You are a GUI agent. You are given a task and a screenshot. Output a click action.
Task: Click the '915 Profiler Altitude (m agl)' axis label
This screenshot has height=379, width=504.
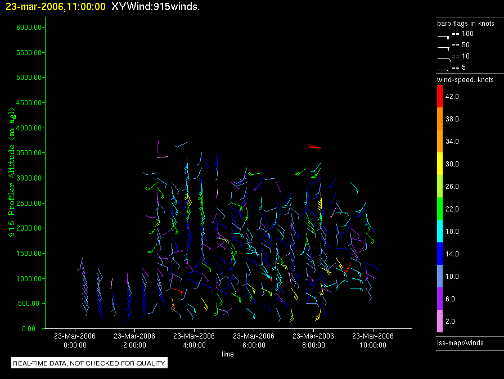coord(12,173)
